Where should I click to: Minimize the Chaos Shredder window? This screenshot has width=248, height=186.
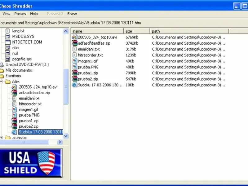tap(237, 6)
